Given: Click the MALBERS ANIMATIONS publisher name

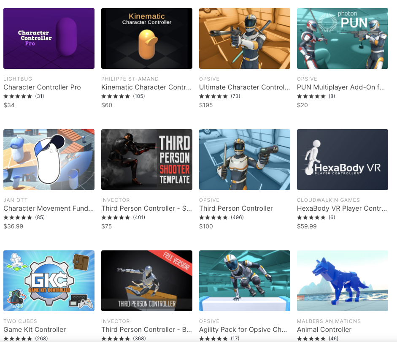Looking at the screenshot, I should pos(329,321).
